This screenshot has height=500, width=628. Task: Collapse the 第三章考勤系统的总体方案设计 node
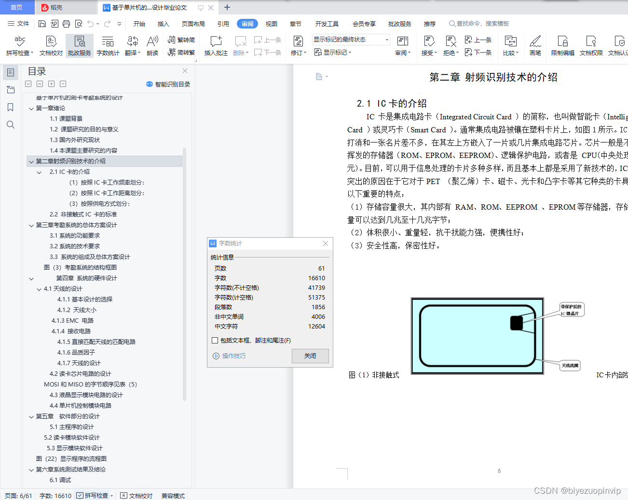coord(31,226)
